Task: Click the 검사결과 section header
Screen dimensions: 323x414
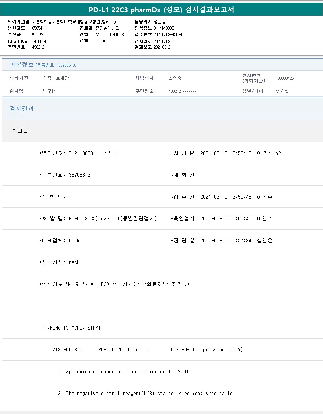Action: click(x=21, y=109)
